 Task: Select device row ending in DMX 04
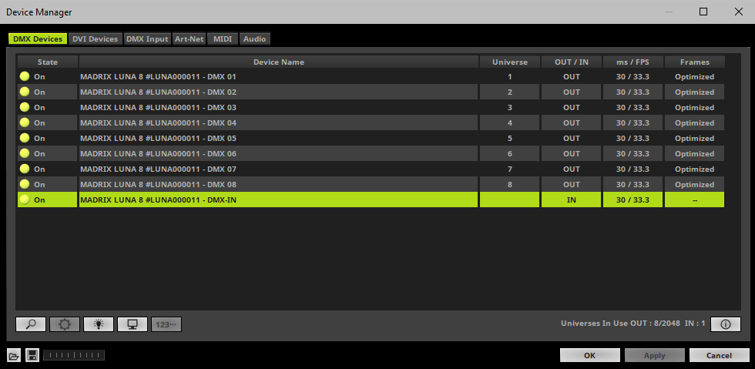pos(371,122)
